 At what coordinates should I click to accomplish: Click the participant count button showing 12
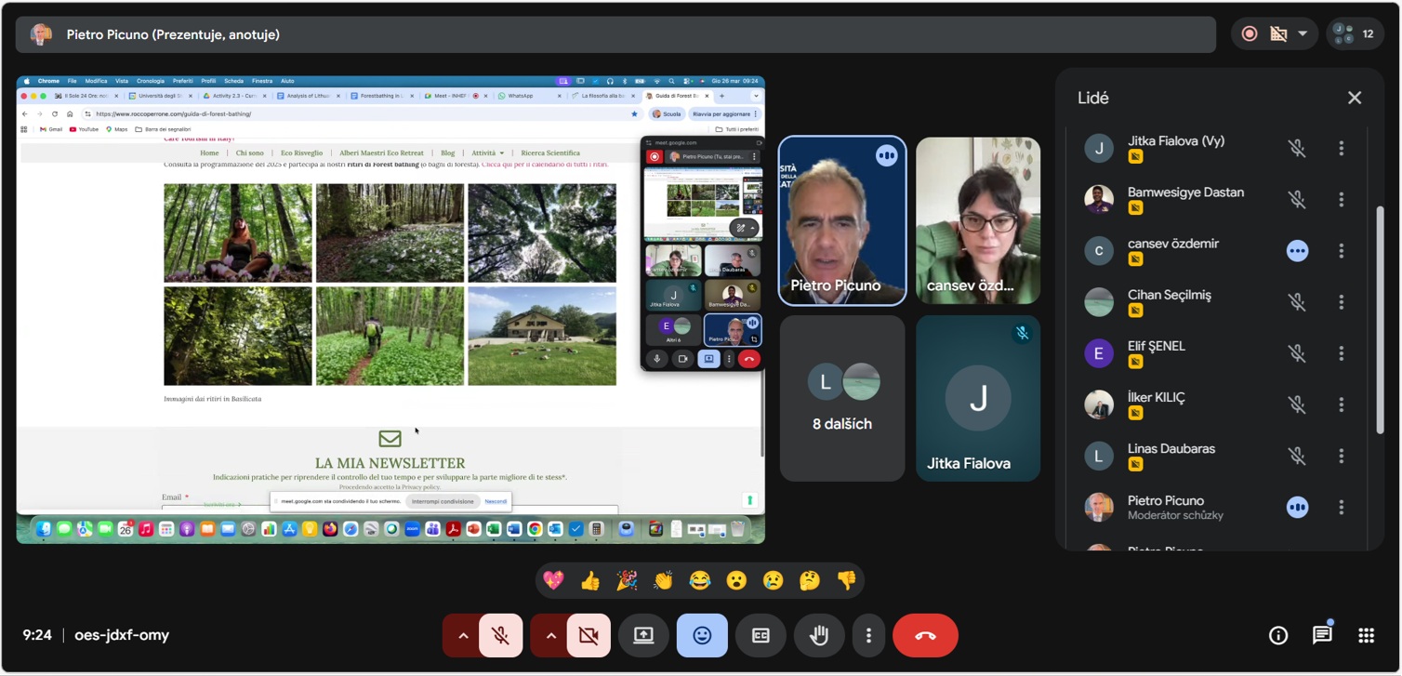[x=1356, y=34]
